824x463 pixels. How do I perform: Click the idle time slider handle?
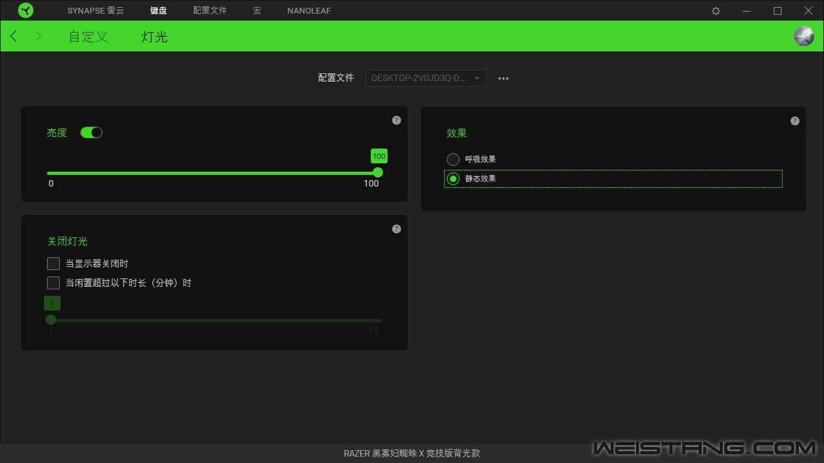click(x=51, y=320)
